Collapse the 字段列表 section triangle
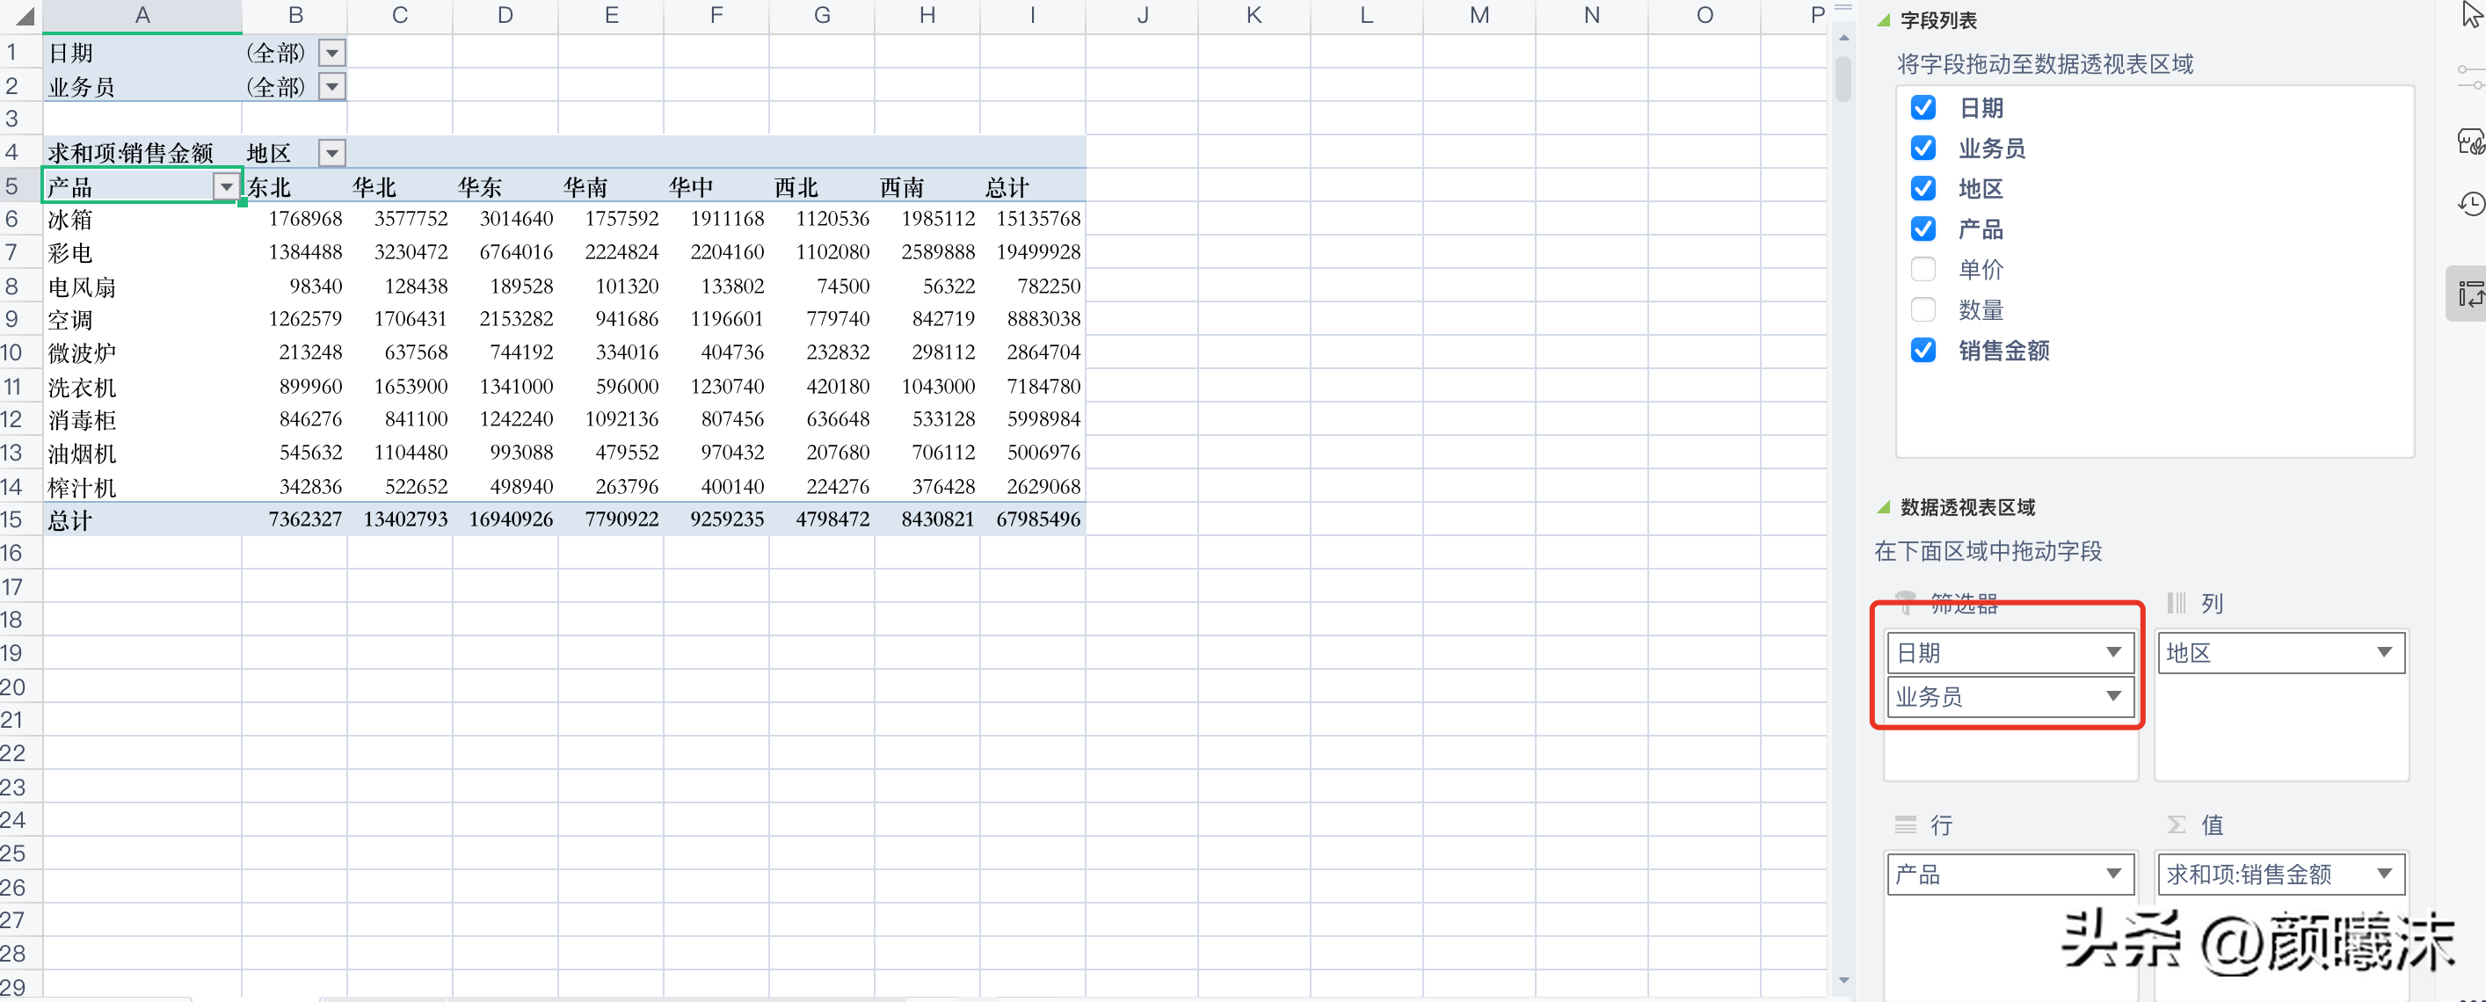The height and width of the screenshot is (1002, 2486). click(1883, 20)
